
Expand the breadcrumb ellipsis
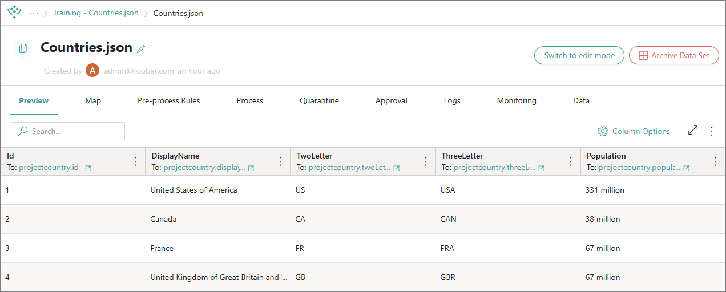[x=34, y=13]
